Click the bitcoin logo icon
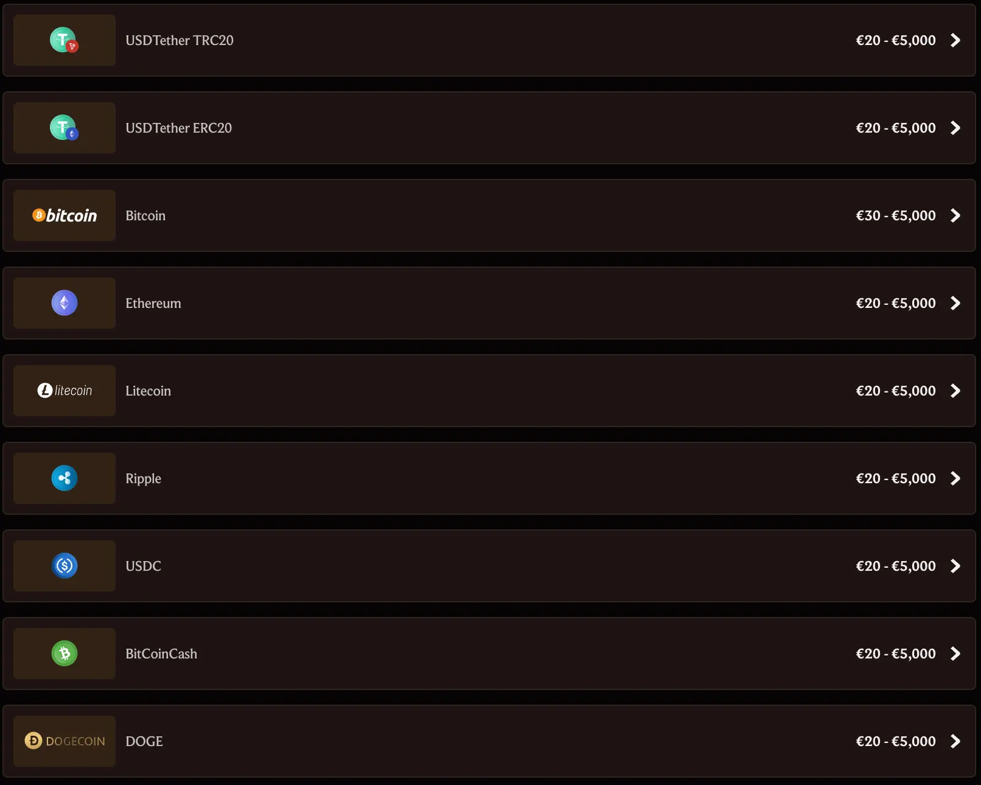This screenshot has width=981, height=785. click(65, 215)
